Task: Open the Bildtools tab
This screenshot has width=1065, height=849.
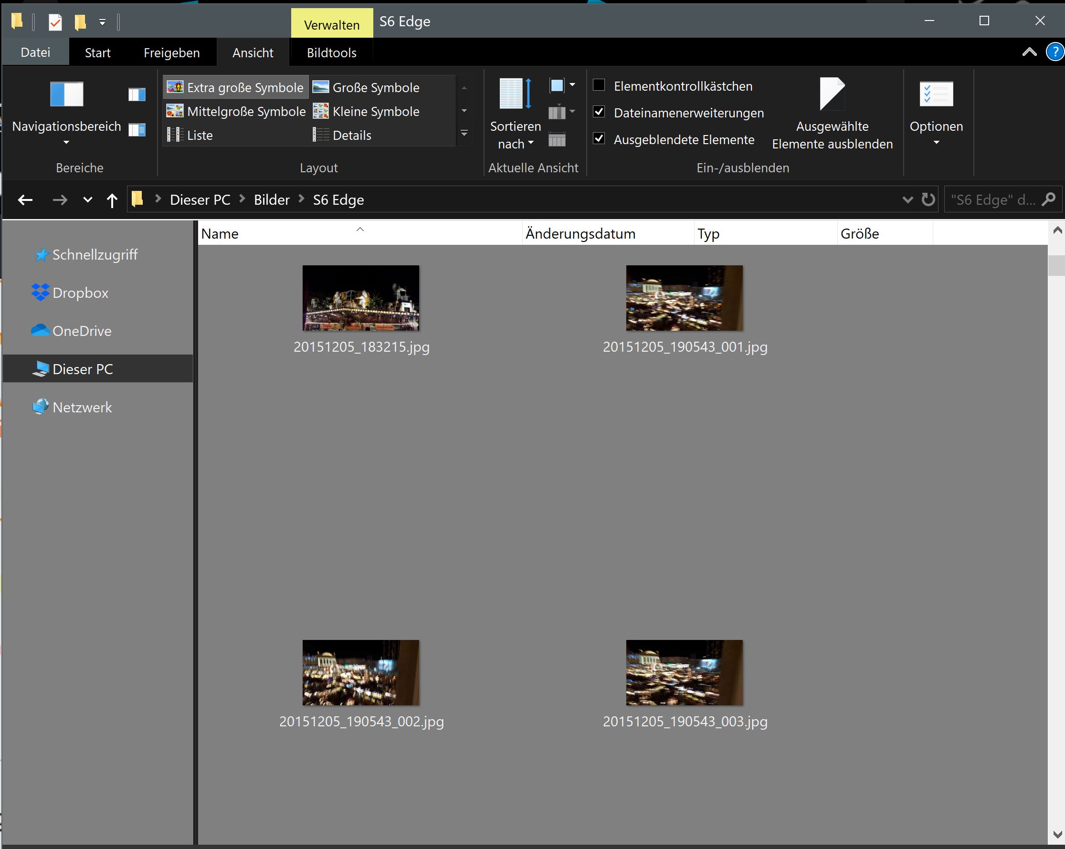Action: [x=331, y=52]
